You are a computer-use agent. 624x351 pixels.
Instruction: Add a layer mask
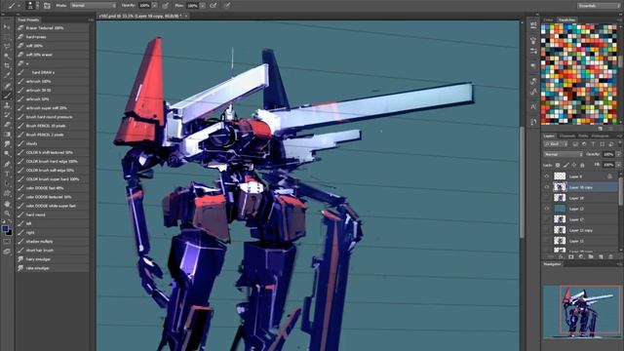click(x=571, y=257)
